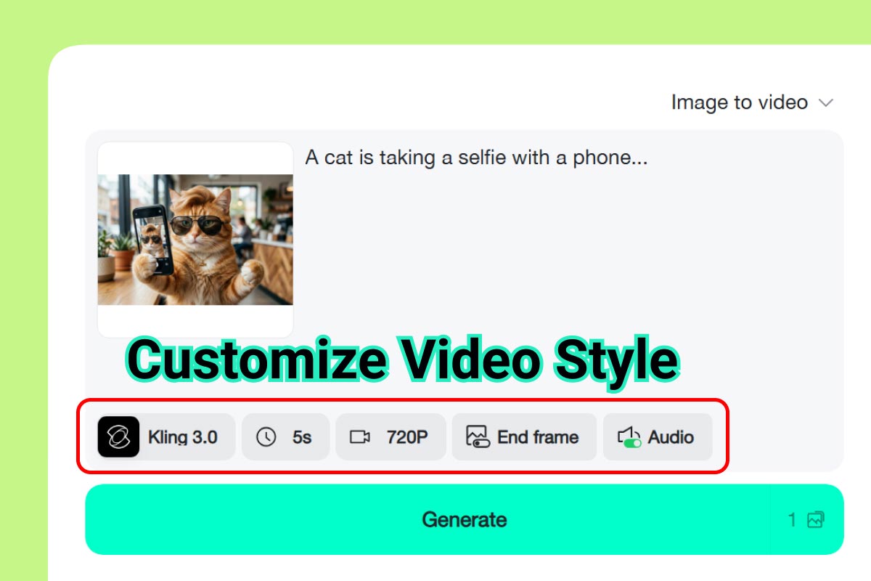Expand chevron next to Image to video

pos(826,103)
